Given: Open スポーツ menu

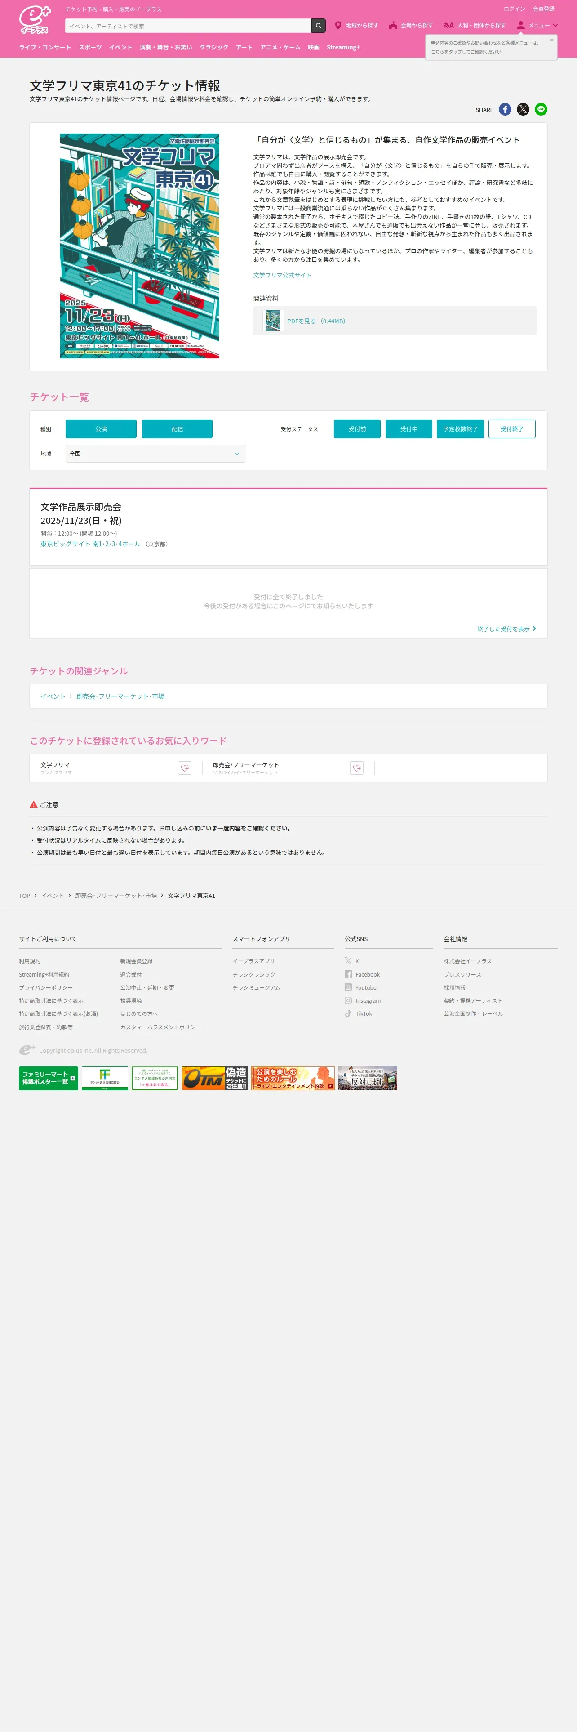Looking at the screenshot, I should (90, 47).
